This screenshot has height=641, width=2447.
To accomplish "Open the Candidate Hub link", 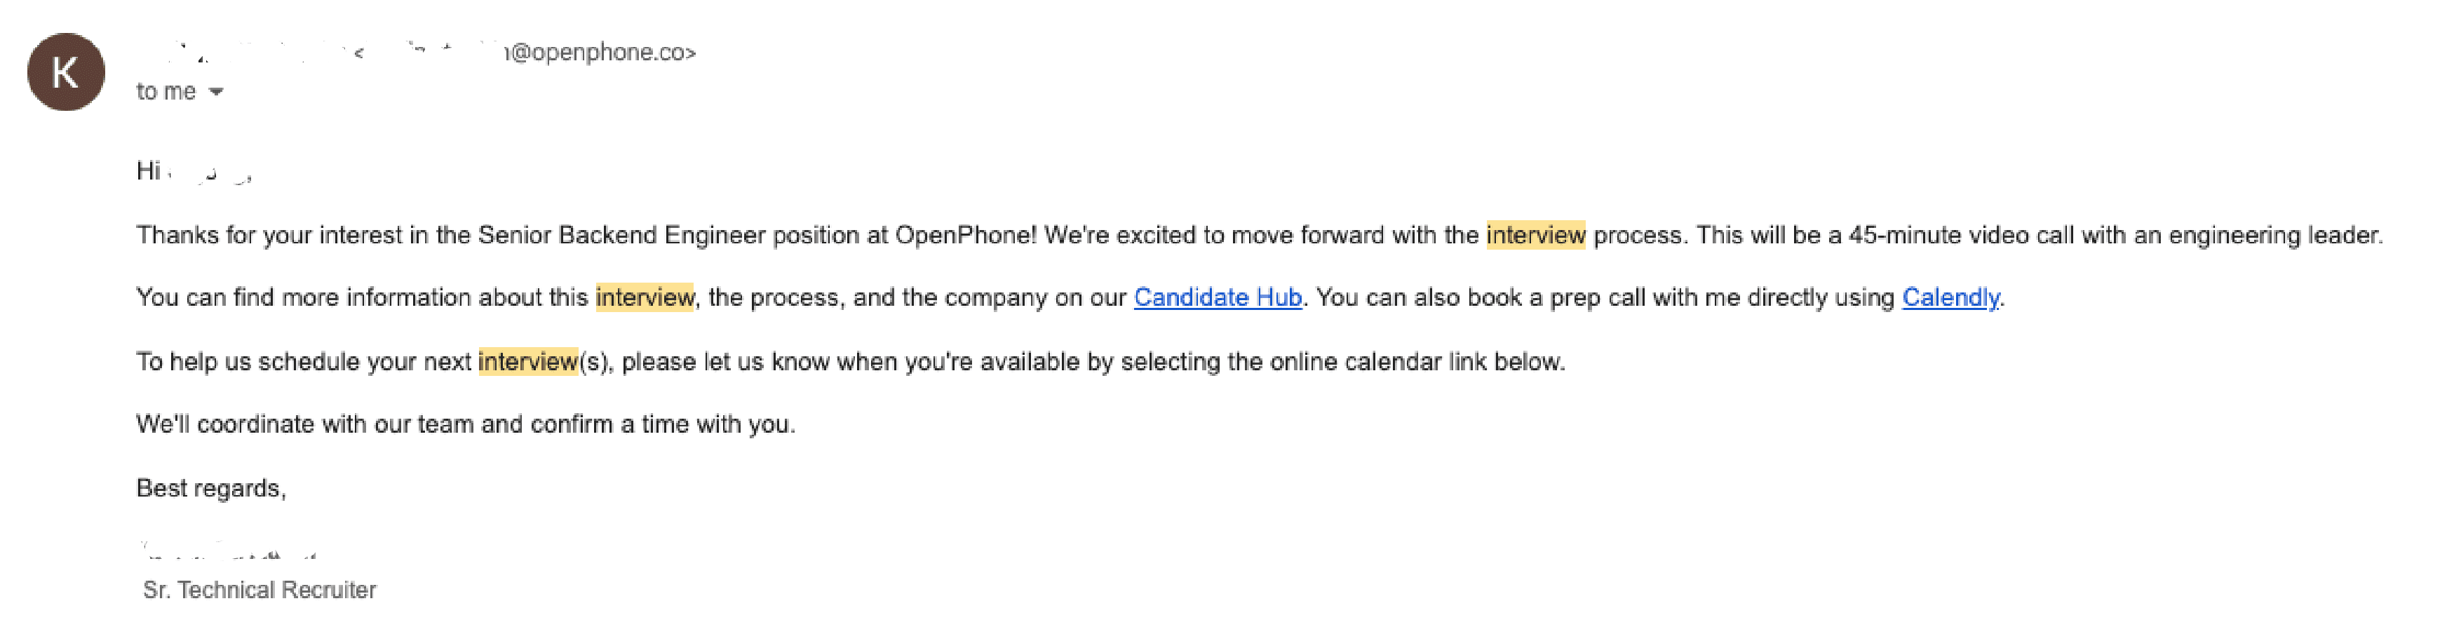I will click(1217, 297).
